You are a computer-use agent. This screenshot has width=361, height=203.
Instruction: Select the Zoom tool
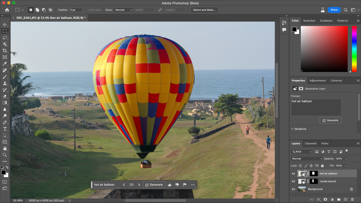pos(5,155)
